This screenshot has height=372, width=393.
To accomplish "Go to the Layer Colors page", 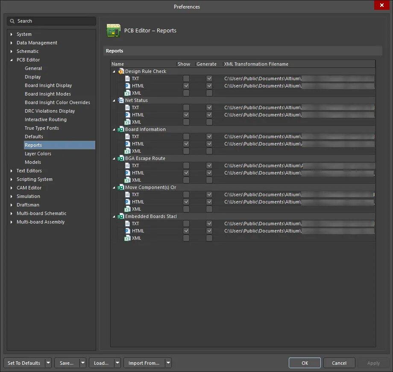I will tap(38, 154).
